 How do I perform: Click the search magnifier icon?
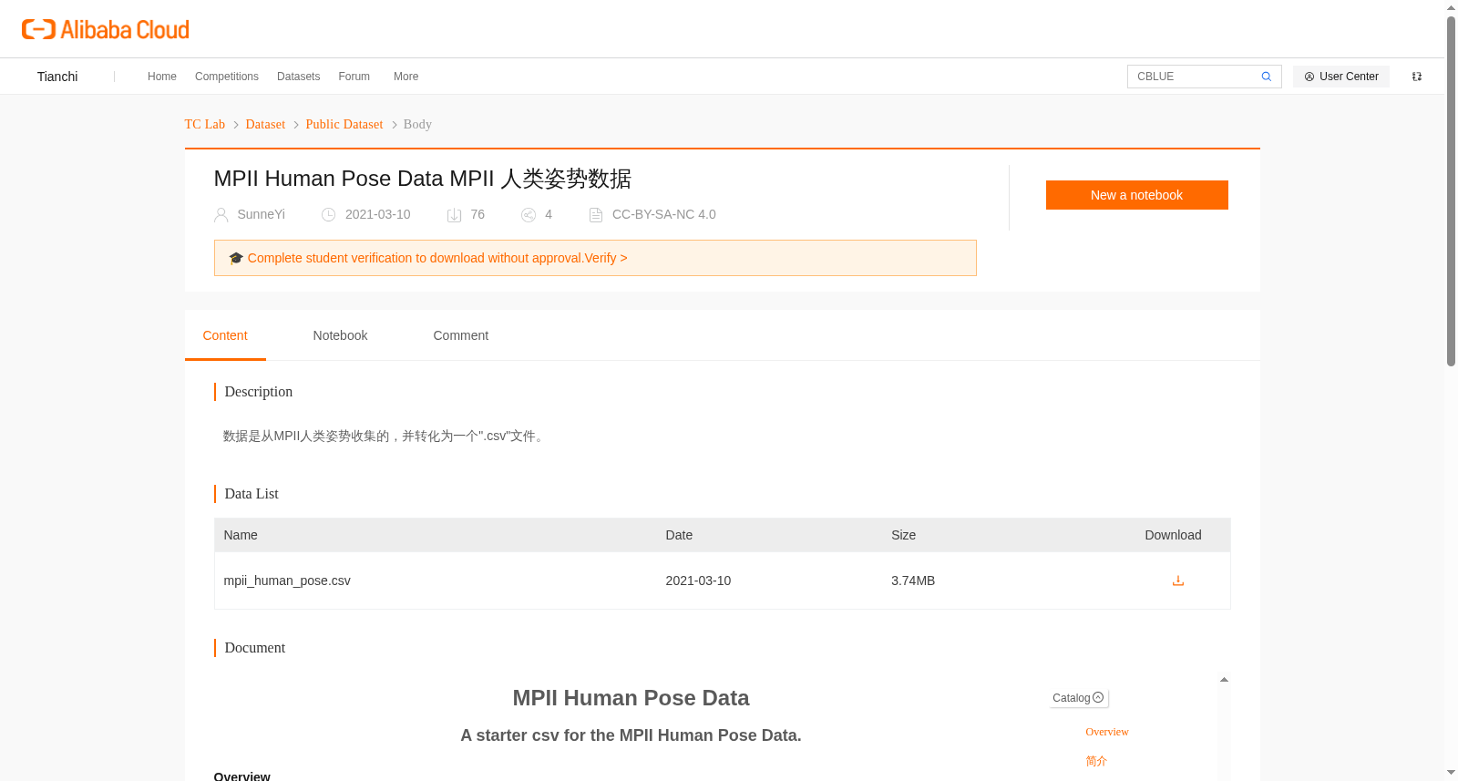coord(1266,77)
